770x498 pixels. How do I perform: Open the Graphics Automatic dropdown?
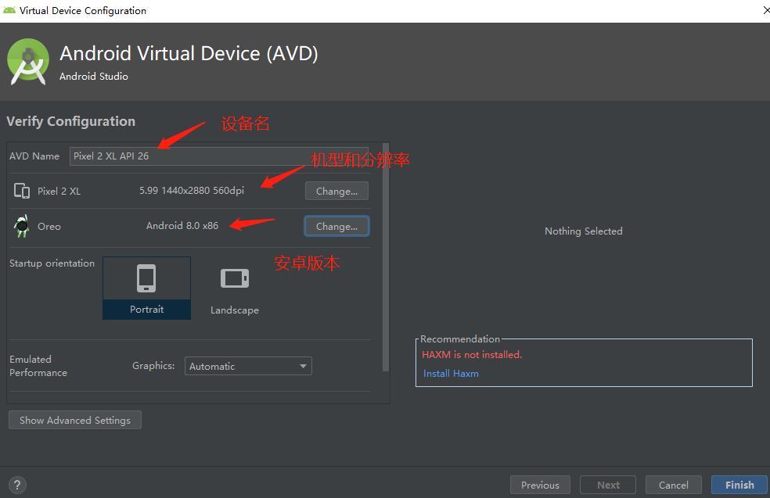pyautogui.click(x=248, y=366)
